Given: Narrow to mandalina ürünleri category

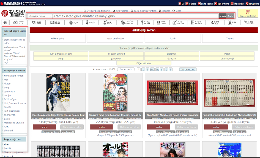Looking at the screenshot, I should (14, 123).
